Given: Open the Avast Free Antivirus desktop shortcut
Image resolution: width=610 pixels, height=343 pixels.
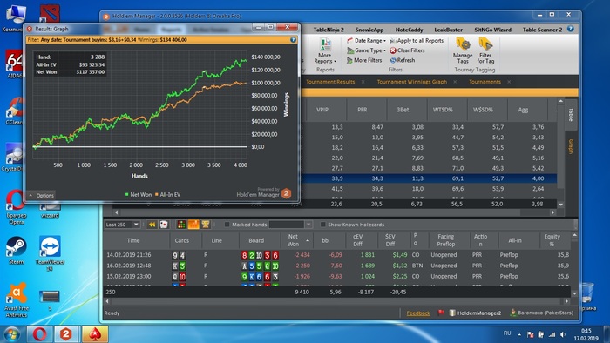Looking at the screenshot, I should (17, 300).
